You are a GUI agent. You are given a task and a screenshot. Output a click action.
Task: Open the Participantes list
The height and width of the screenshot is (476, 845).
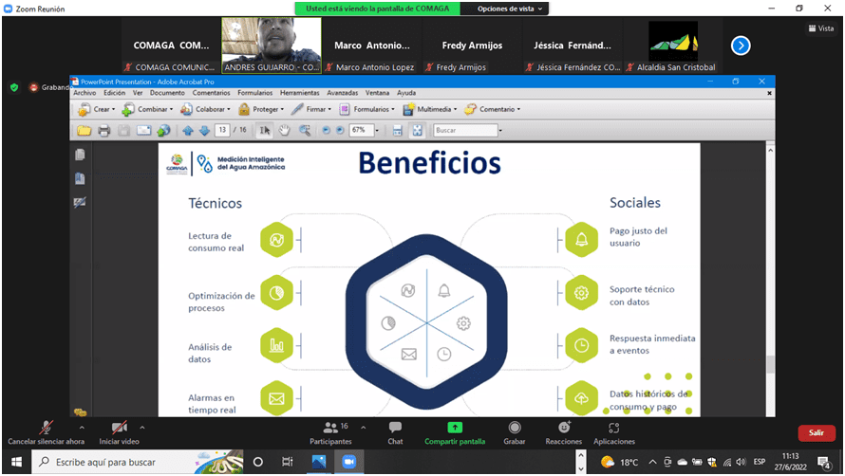point(329,429)
